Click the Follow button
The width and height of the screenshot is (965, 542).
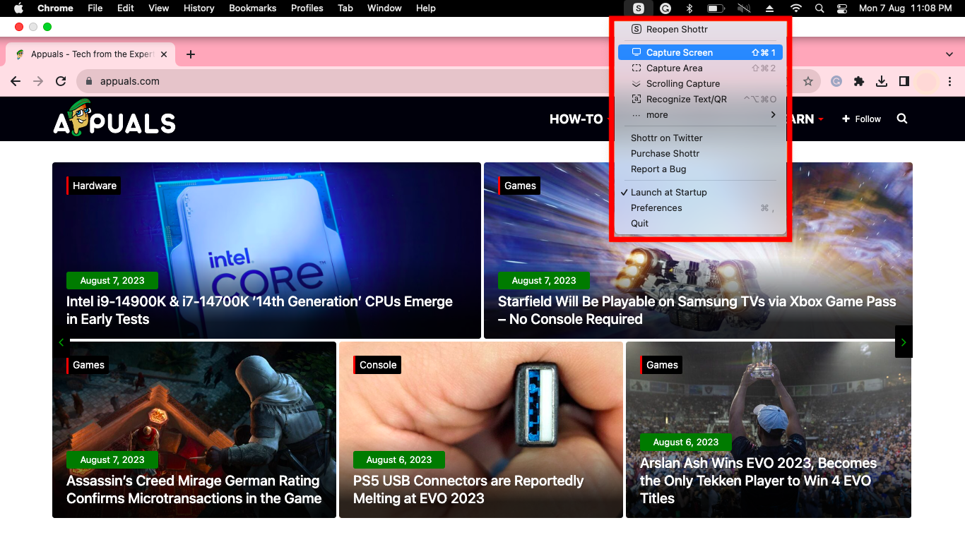click(x=861, y=119)
